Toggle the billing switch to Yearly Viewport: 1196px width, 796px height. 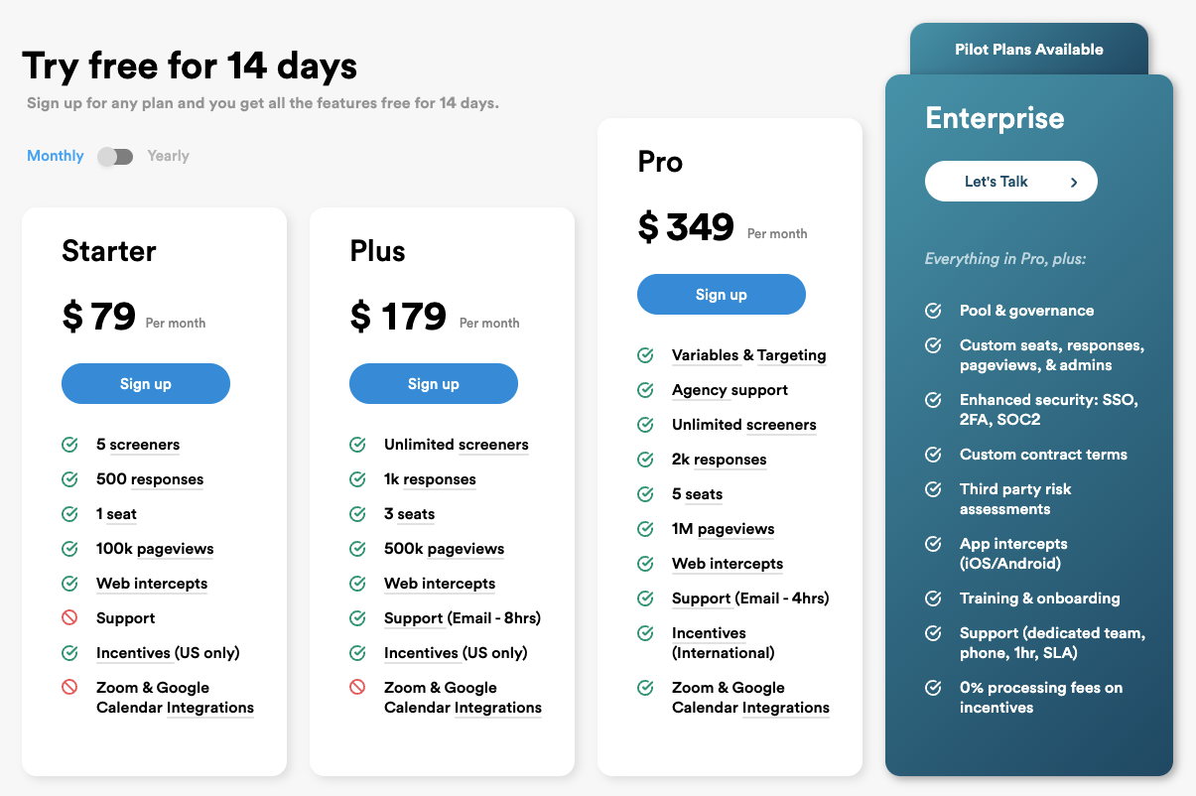tap(114, 156)
